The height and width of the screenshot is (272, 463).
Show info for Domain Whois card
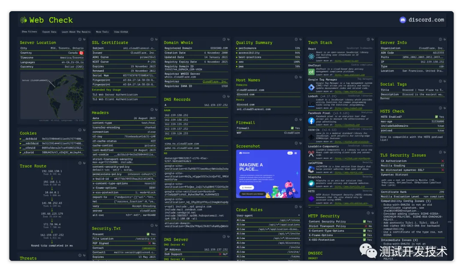224,39
